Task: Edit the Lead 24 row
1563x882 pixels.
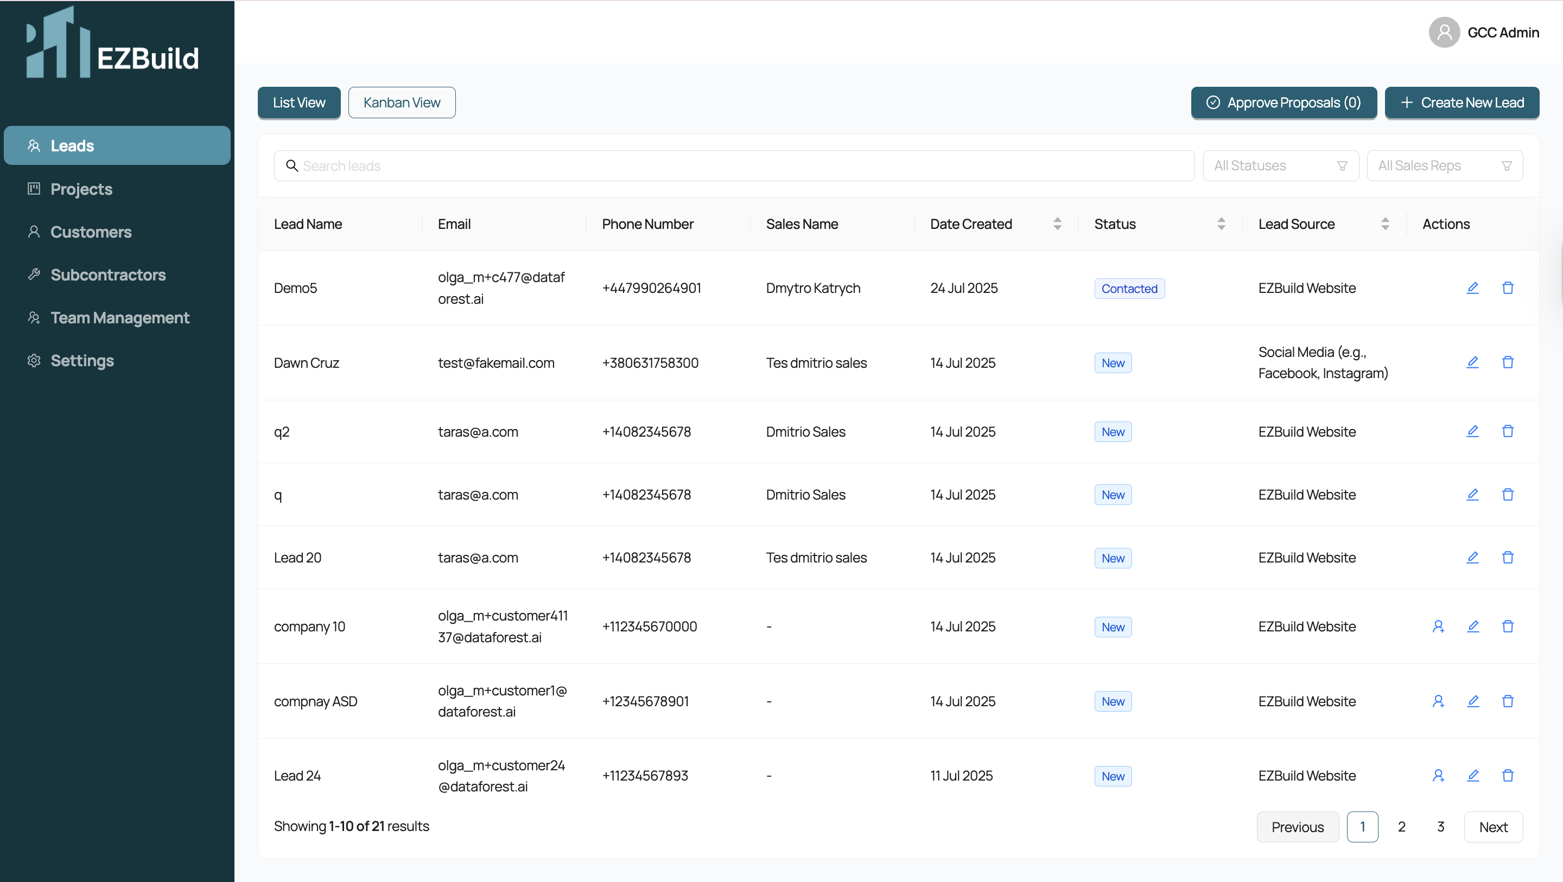Action: [x=1472, y=776]
